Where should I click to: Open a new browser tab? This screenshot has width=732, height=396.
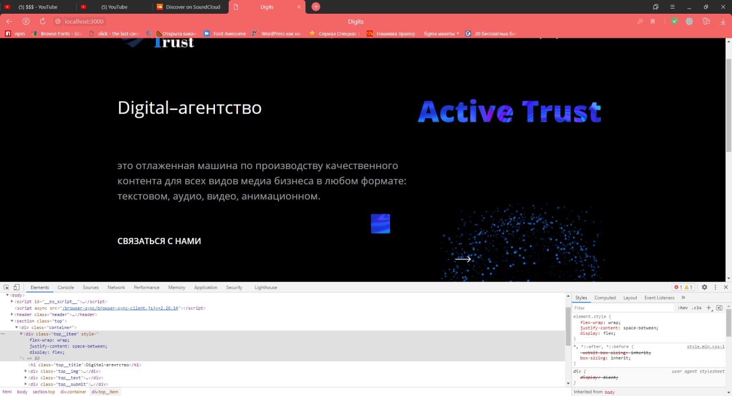316,7
